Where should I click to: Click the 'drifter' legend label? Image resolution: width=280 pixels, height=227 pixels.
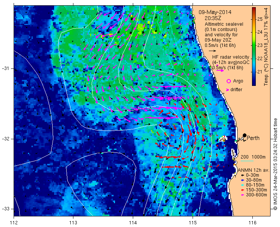pyautogui.click(x=236, y=90)
